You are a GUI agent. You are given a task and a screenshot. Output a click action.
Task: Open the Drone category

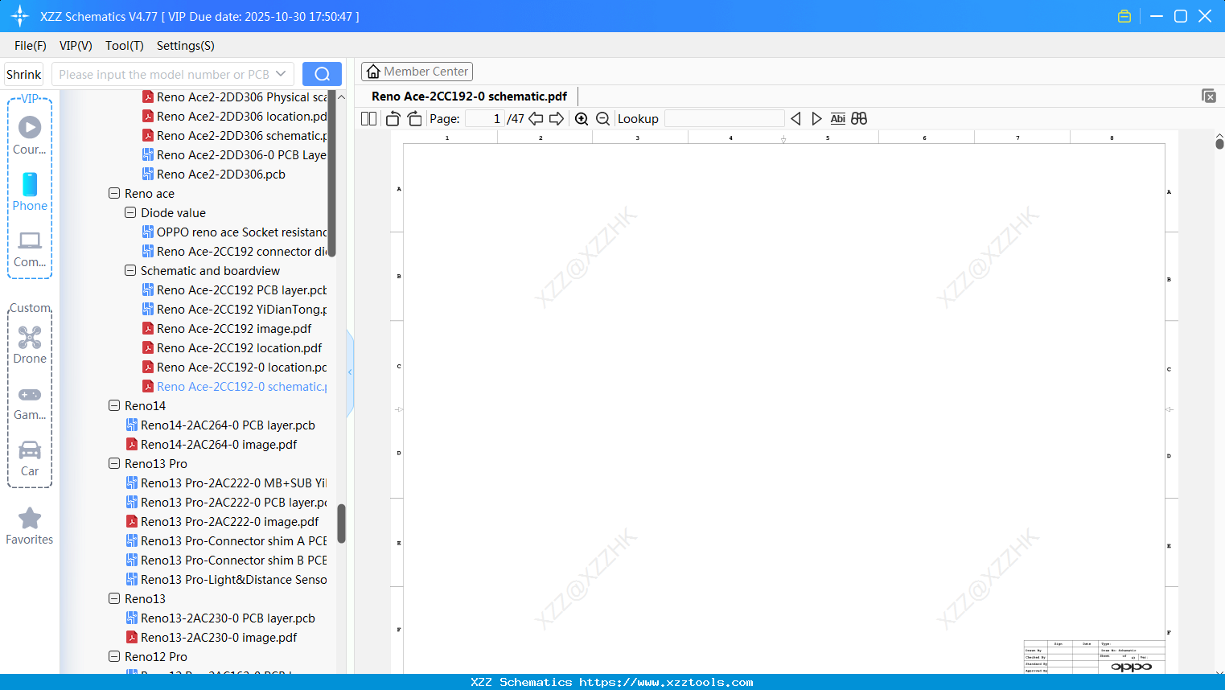pos(30,345)
